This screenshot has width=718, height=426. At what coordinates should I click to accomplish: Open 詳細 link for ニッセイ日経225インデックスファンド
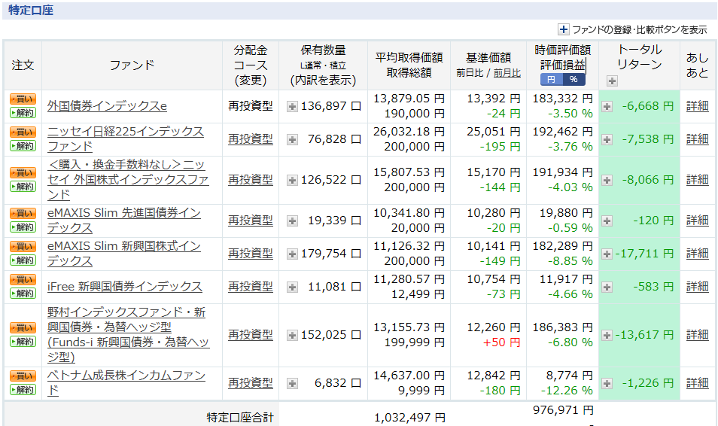[698, 138]
